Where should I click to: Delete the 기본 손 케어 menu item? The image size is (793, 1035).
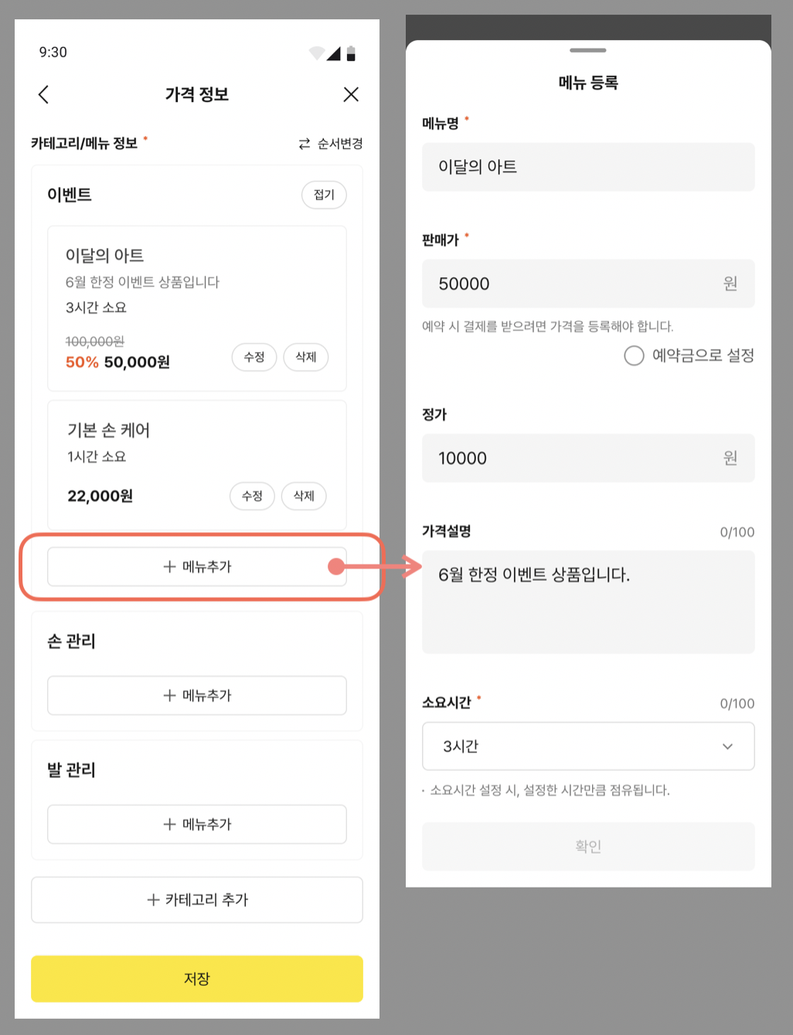[x=304, y=496]
